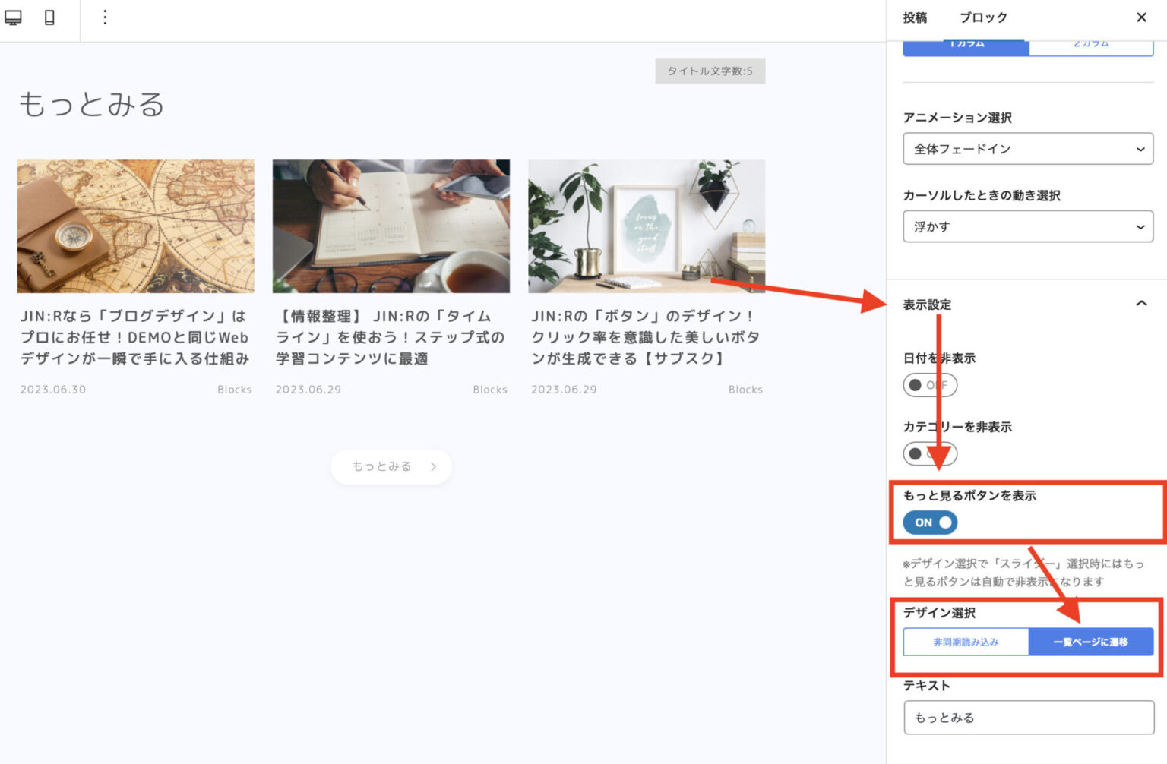This screenshot has width=1167, height=764.
Task: Click the vintage map article thumbnail
Action: pos(136,226)
